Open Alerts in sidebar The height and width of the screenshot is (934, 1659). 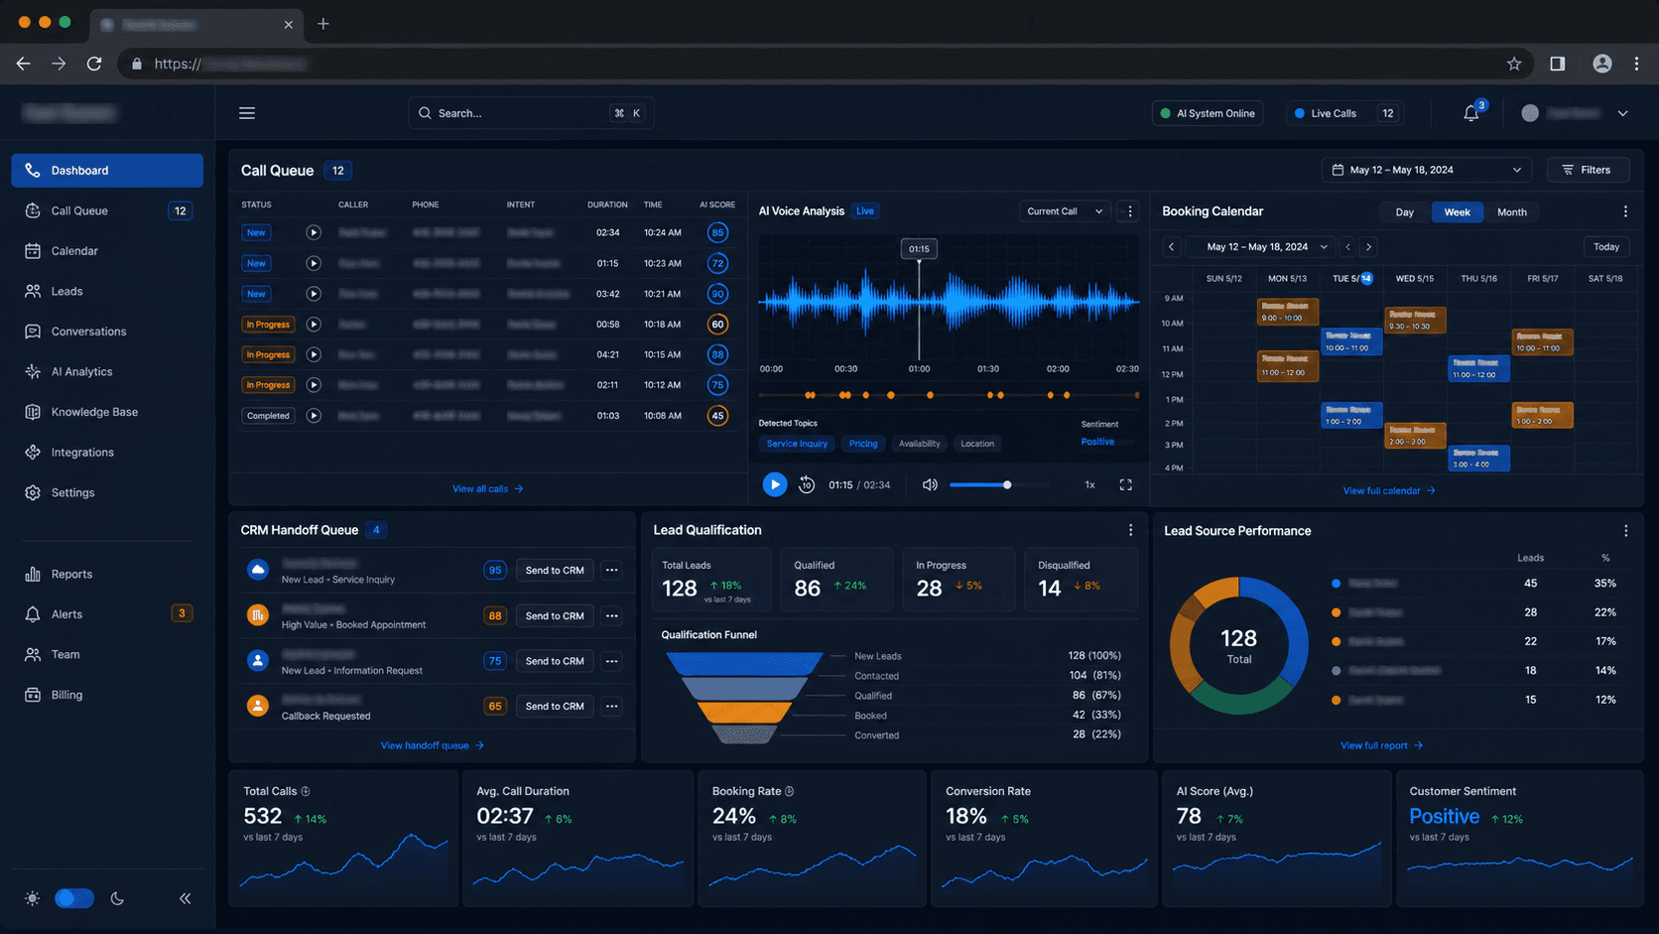(107, 614)
